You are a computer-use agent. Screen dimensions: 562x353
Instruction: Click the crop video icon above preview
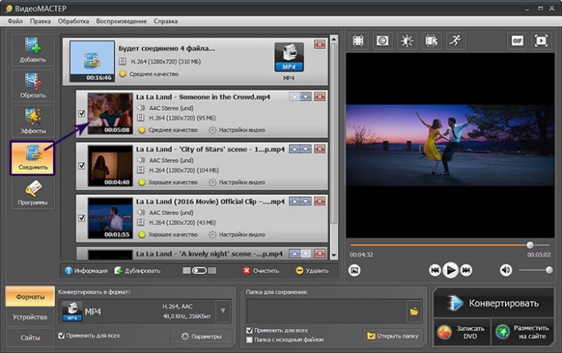(358, 39)
